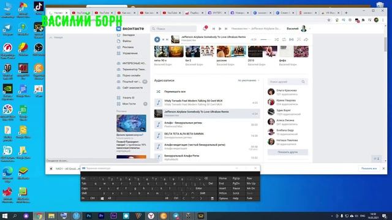
Task: Show hidden system tray icons chevron
Action: (x=332, y=216)
